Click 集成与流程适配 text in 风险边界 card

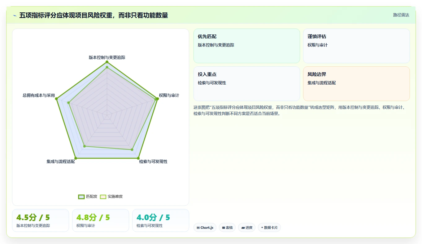(322, 83)
